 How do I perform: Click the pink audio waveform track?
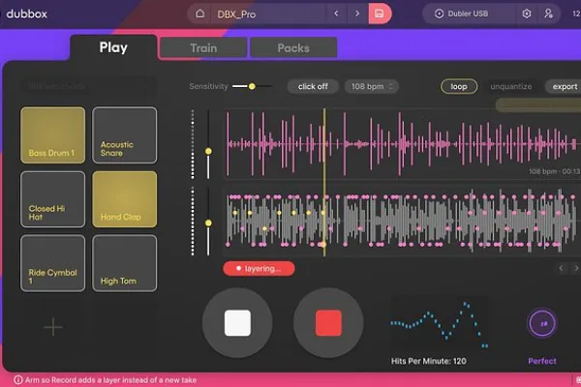(402, 144)
